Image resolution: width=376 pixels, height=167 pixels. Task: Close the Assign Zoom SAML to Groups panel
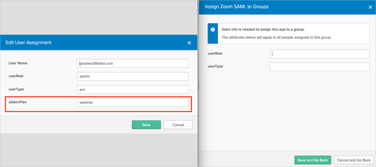370,7
